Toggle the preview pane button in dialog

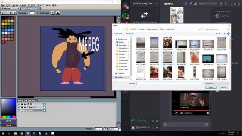[224, 34]
